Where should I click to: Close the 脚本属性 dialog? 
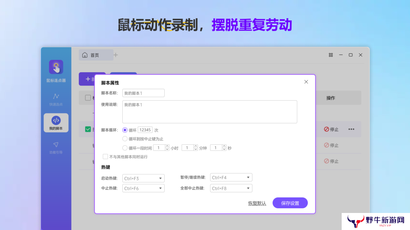[306, 82]
